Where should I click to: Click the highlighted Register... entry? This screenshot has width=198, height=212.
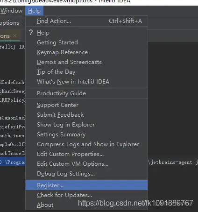click(x=86, y=185)
